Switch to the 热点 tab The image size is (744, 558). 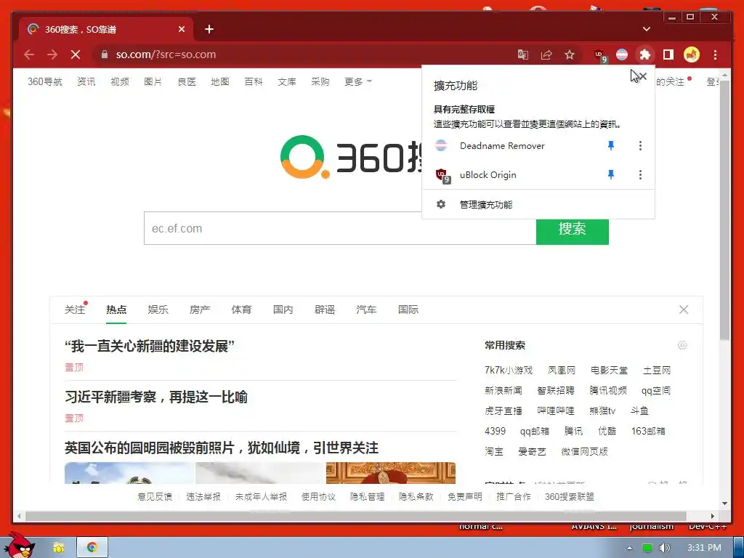point(116,310)
